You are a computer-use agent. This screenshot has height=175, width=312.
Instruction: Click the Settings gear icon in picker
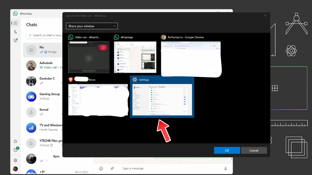[135, 80]
